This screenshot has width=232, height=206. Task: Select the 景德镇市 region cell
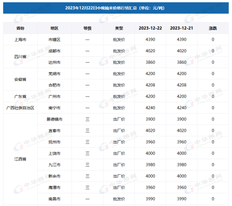[55, 119]
